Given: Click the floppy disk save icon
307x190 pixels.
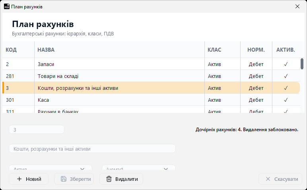Looking at the screenshot, I should 64,179.
